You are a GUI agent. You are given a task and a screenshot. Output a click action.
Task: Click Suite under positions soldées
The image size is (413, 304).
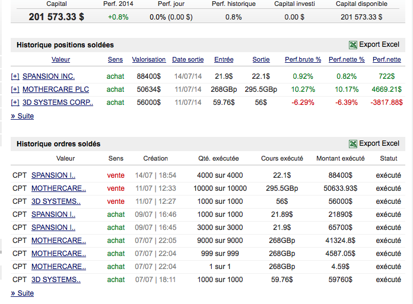pos(23,116)
